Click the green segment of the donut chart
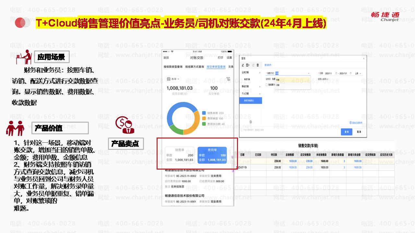Viewport: 415px width, 233px height. tap(175, 129)
